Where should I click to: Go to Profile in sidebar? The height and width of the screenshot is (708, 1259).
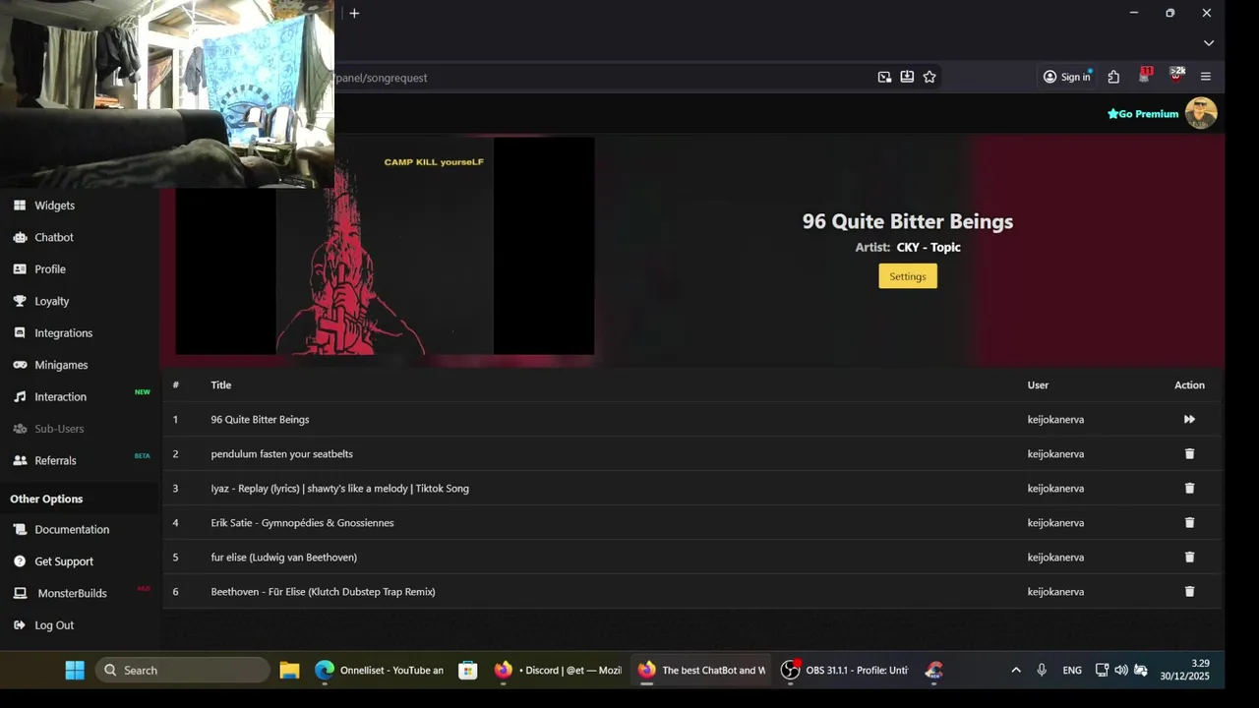tap(50, 269)
